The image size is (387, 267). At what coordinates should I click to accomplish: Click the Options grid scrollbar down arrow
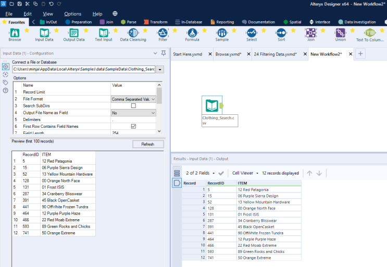click(159, 131)
